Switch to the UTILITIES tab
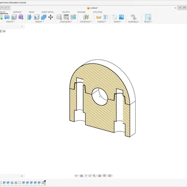Screen dimensions: 187x187 pos(98,12)
